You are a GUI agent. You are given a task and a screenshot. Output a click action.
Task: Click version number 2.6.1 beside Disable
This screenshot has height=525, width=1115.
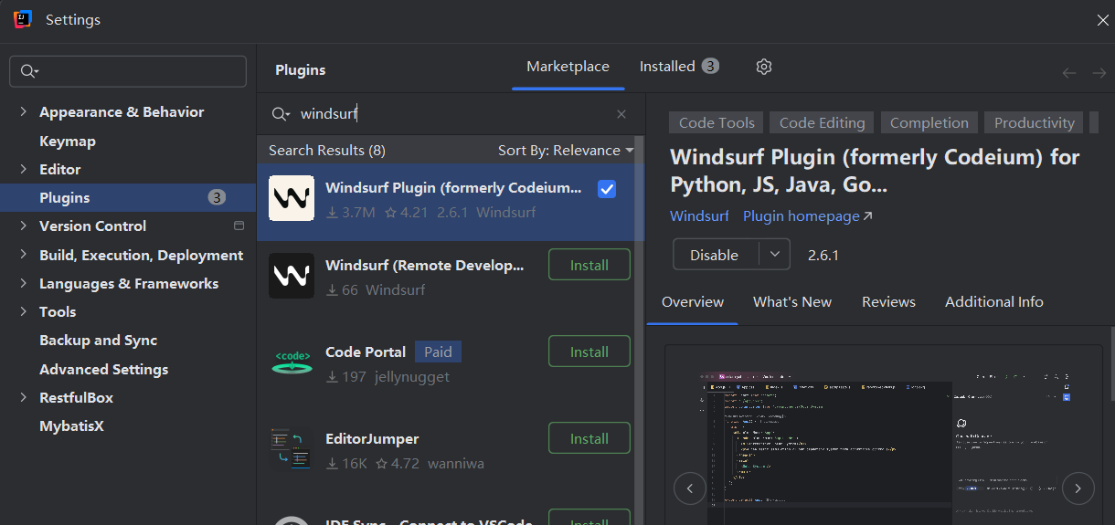823,255
